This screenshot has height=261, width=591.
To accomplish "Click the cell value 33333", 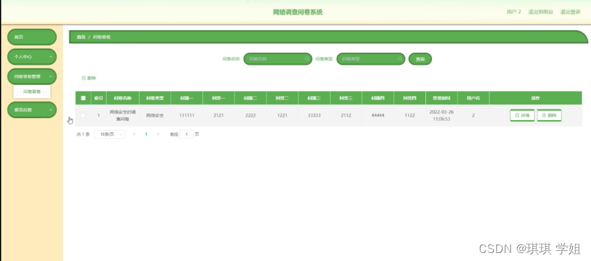I will (x=314, y=115).
